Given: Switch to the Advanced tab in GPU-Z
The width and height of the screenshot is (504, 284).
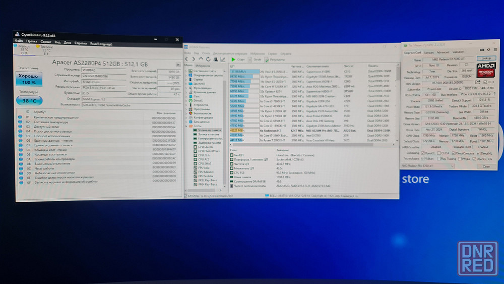Looking at the screenshot, I should pyautogui.click(x=443, y=52).
